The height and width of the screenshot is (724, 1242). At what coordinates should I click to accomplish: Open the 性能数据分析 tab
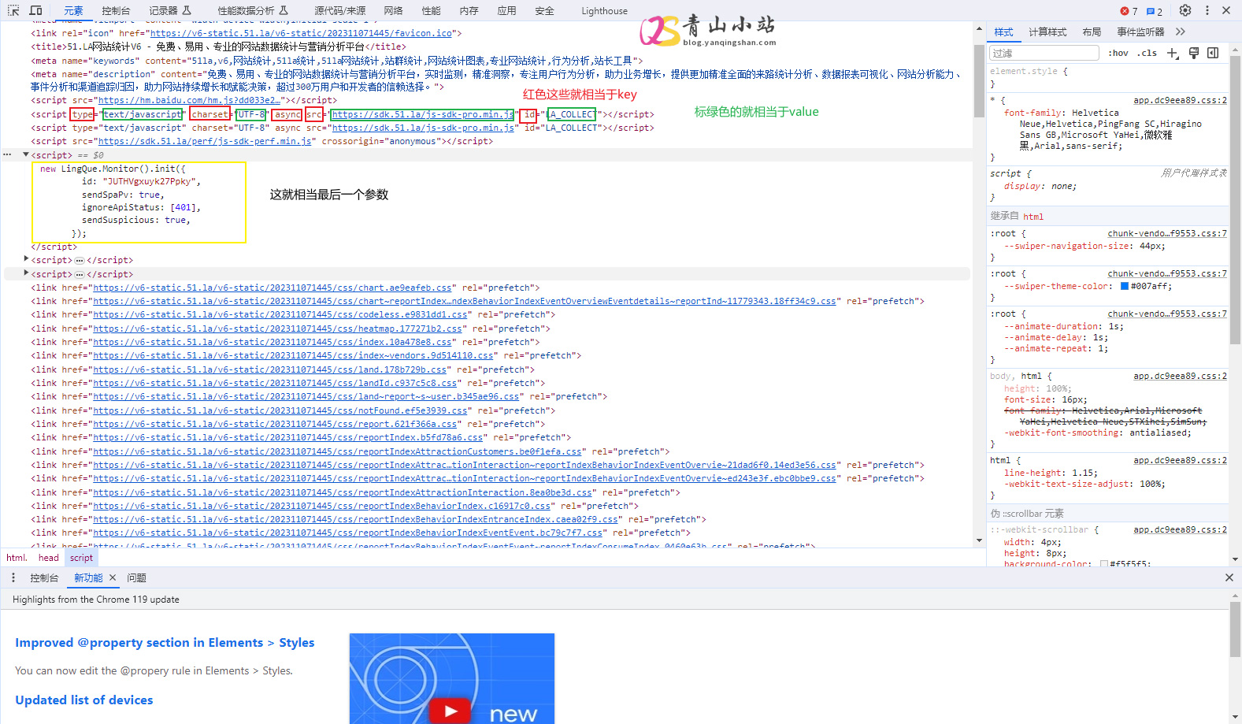point(253,11)
